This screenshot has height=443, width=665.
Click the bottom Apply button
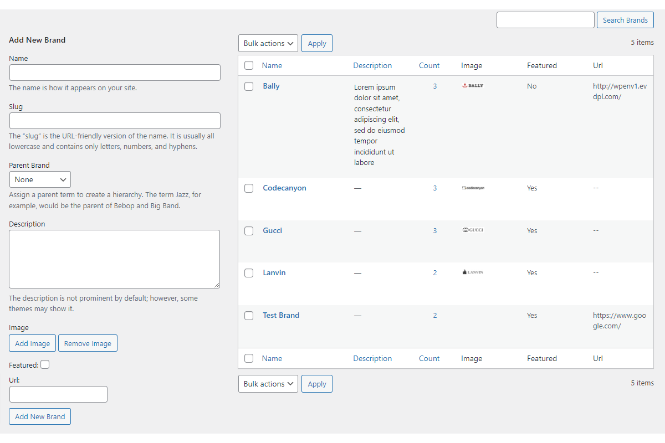coord(317,384)
